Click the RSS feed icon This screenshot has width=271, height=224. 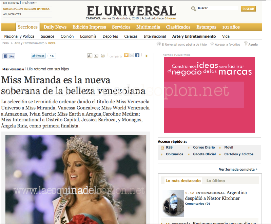162,148
